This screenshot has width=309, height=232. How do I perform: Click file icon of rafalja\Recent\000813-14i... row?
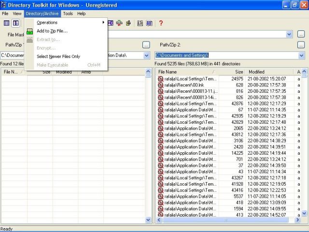click(x=161, y=98)
